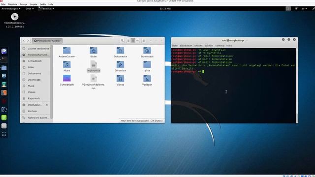Select the myFirstFile file icon
This screenshot has height=177, width=315.
coord(94,64)
